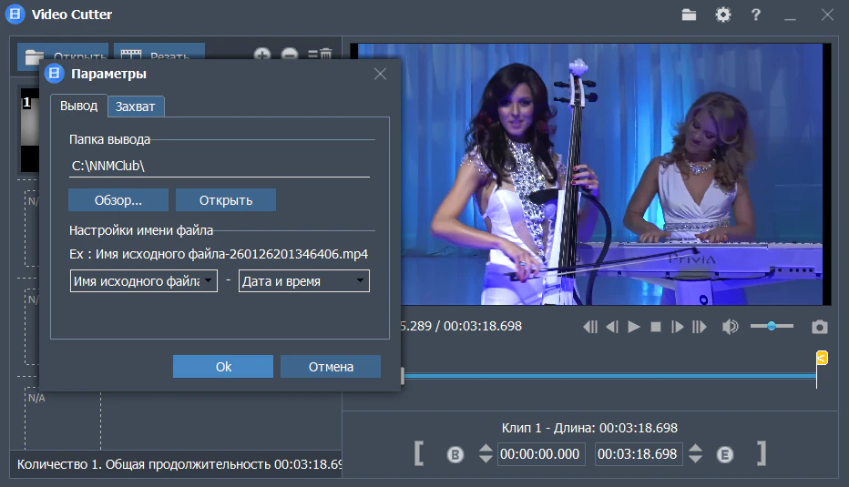Click the volume slider handle
Image resolution: width=849 pixels, height=487 pixels.
point(772,326)
